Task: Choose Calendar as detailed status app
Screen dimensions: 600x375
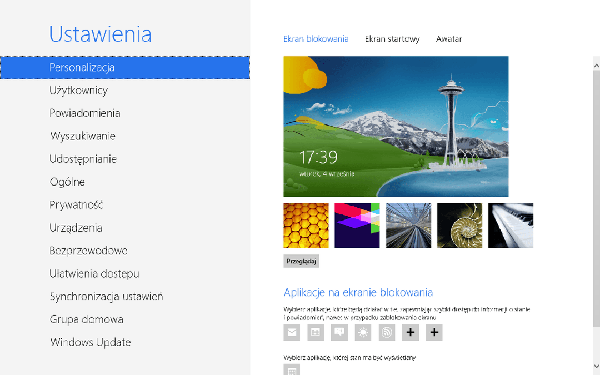Action: (x=292, y=369)
